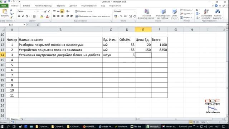
Task: Click the large Paste (Вставить) clipboard icon
Action: (5, 11)
